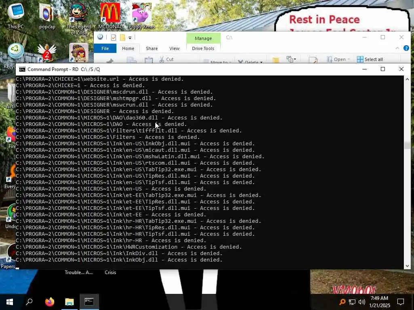Open the File tab in Explorer
Image resolution: width=414 pixels, height=310 pixels.
click(x=105, y=48)
